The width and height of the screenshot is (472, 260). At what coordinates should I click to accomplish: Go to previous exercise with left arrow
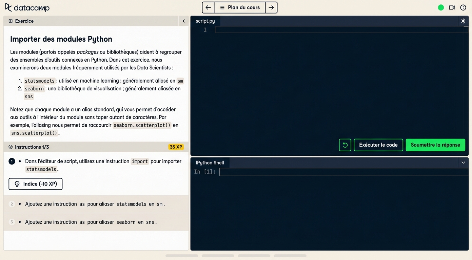[208, 7]
